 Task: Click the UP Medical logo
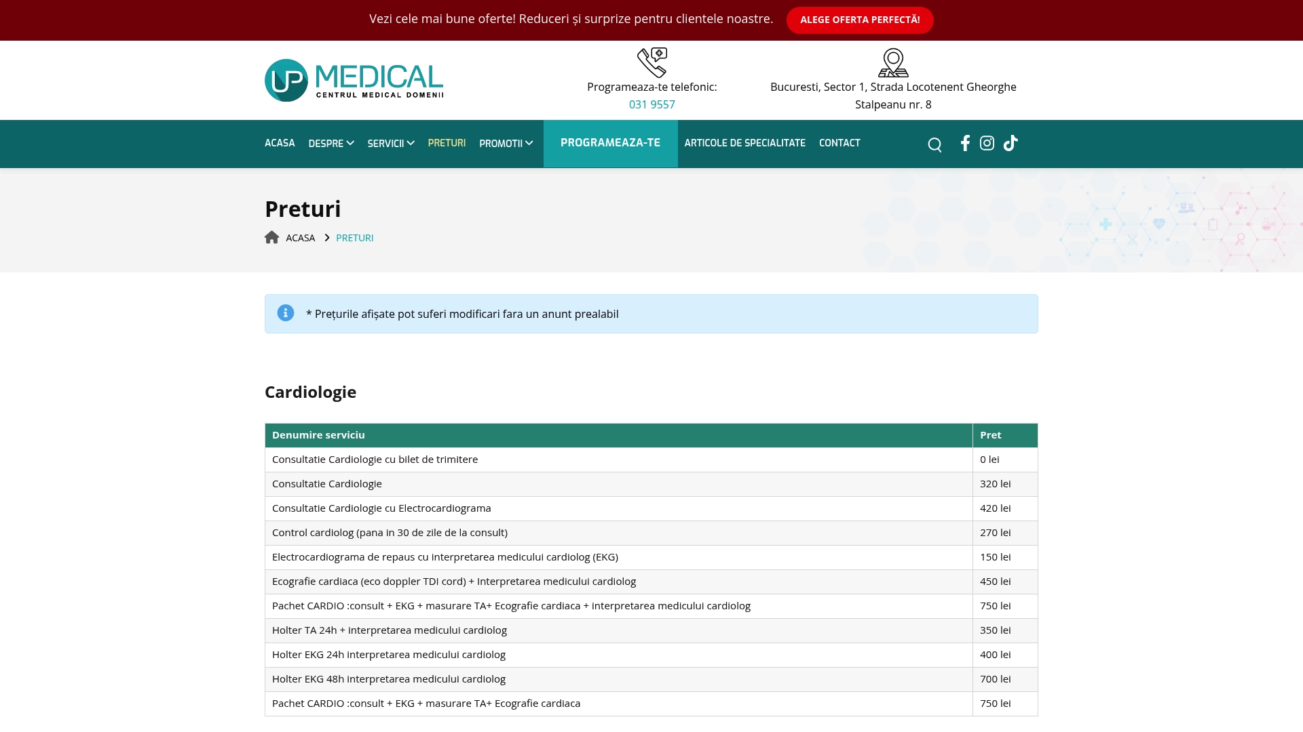[353, 79]
